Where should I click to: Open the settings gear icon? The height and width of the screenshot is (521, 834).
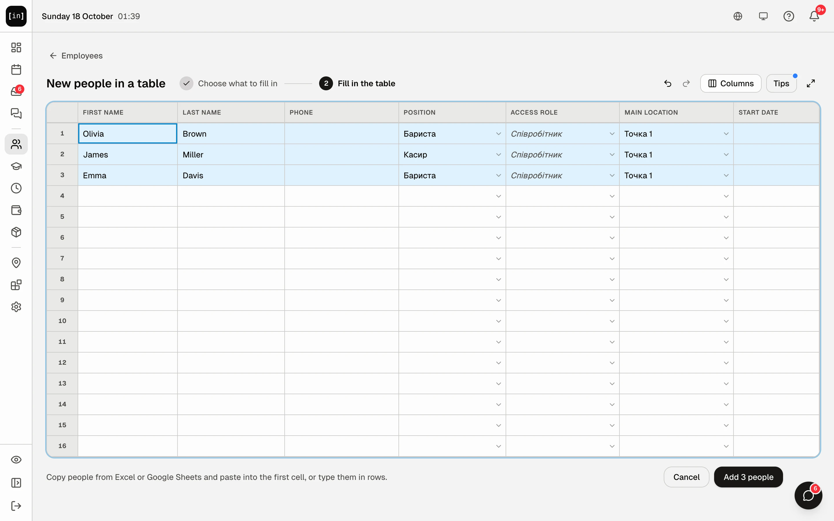[x=16, y=307]
